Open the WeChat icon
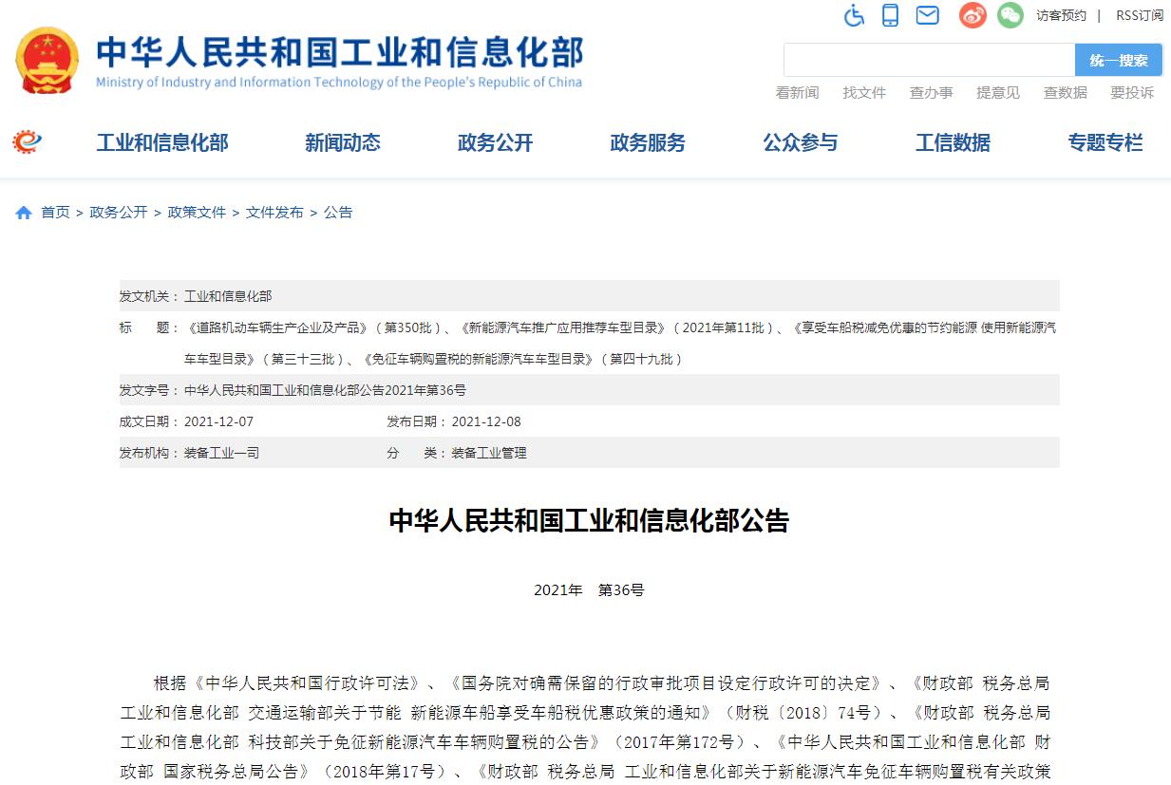1171x785 pixels. (1010, 15)
